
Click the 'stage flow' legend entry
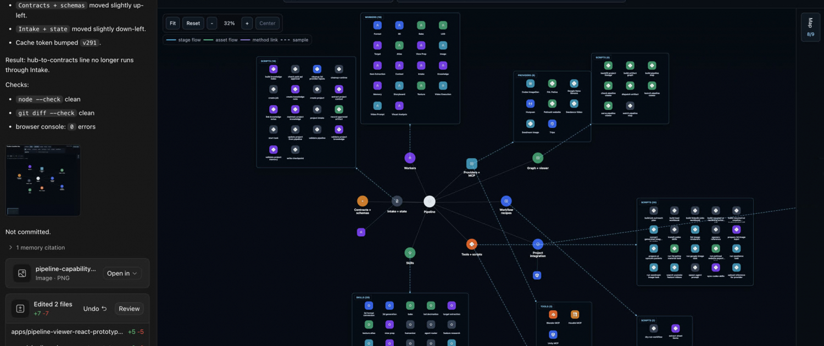tap(183, 40)
